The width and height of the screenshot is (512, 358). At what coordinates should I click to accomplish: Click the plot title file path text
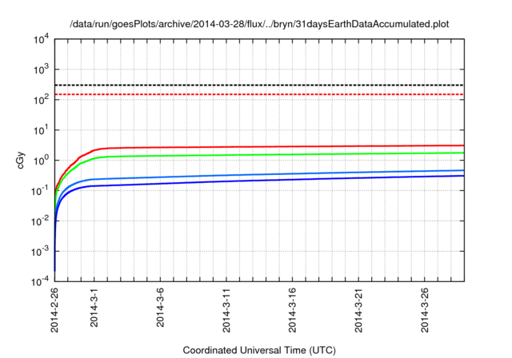[259, 24]
